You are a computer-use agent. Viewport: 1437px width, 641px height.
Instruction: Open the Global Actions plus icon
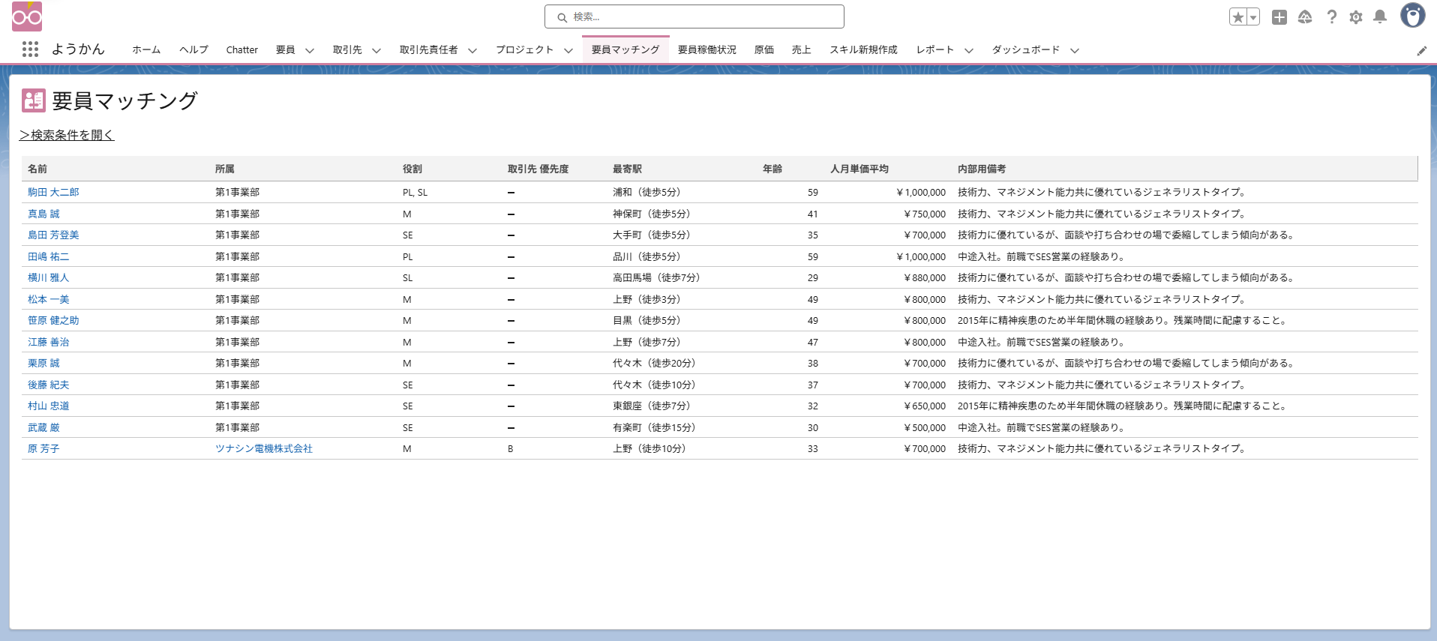coord(1279,17)
